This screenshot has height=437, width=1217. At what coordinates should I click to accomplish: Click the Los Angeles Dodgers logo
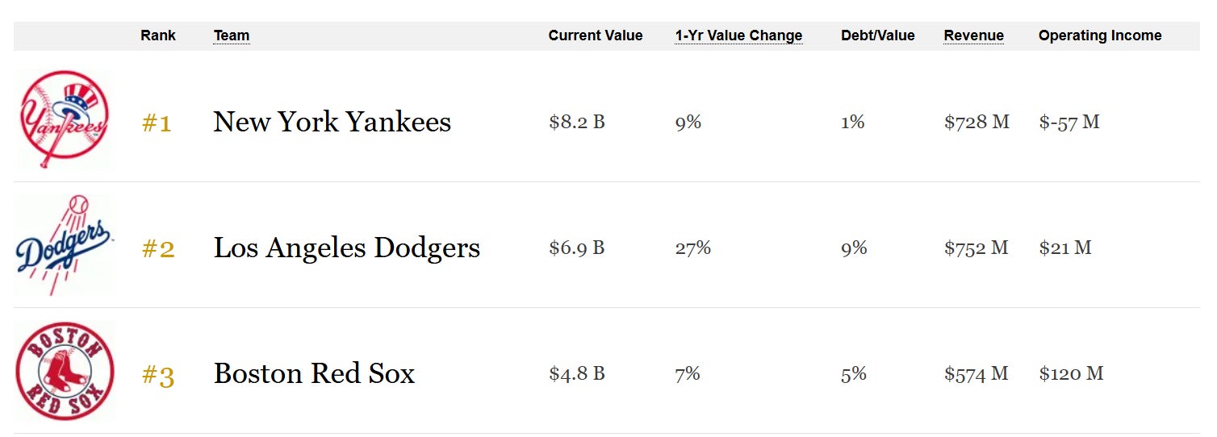point(65,245)
